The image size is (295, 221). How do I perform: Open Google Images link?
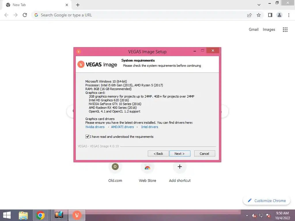click(x=269, y=30)
